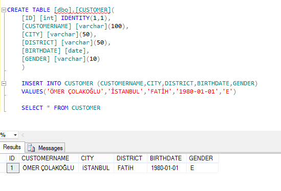
Task: Click the horizontal scroll left arrow
Action: click(23, 135)
